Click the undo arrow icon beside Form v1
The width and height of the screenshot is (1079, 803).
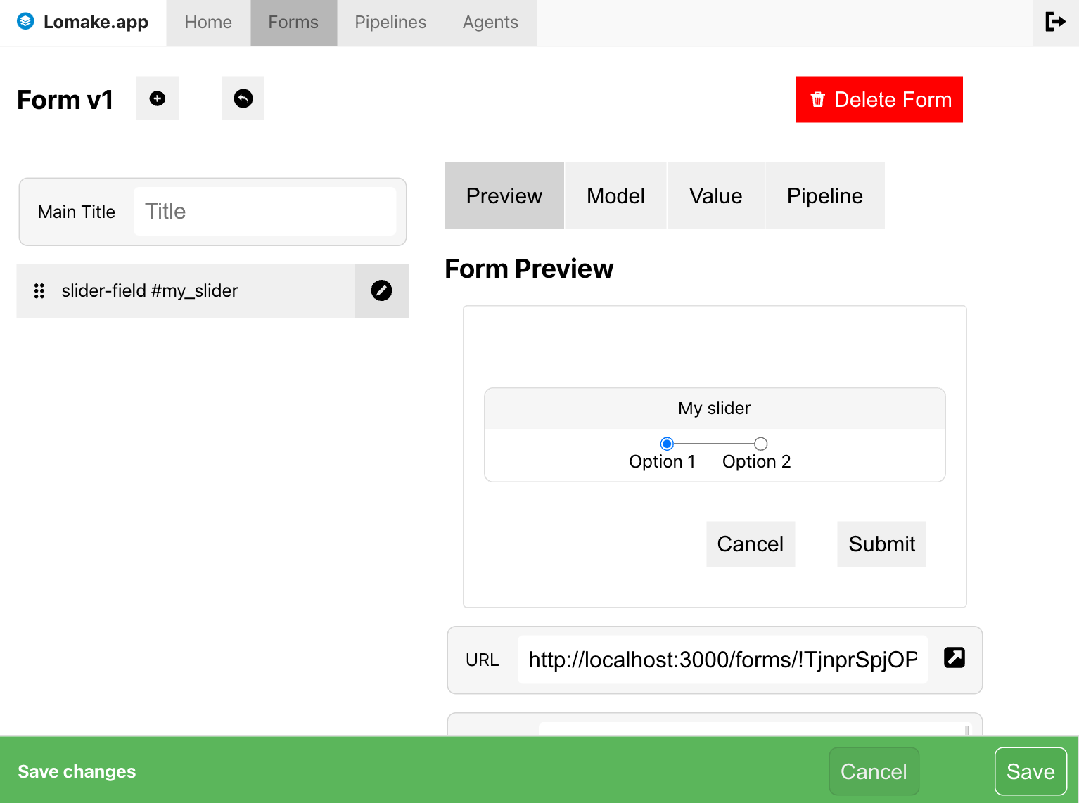point(243,98)
